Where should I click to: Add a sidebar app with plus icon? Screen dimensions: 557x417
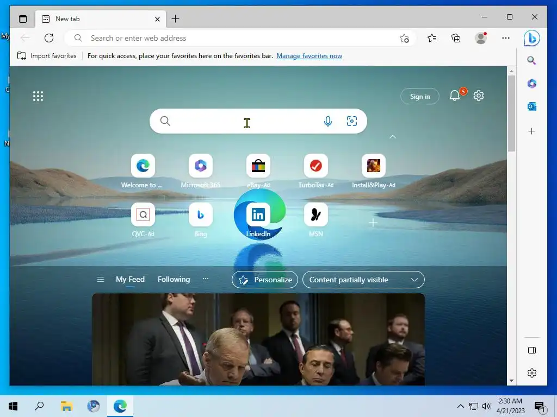532,131
